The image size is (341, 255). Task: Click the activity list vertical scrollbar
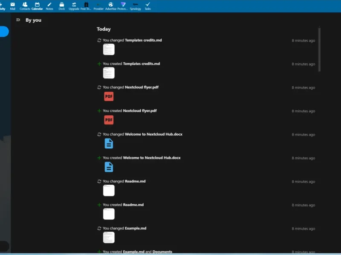pyautogui.click(x=319, y=49)
